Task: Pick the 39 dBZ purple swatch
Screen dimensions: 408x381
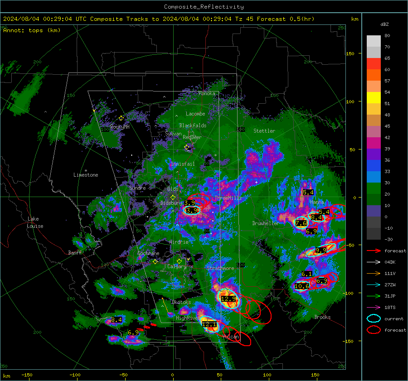Action: pos(374,154)
